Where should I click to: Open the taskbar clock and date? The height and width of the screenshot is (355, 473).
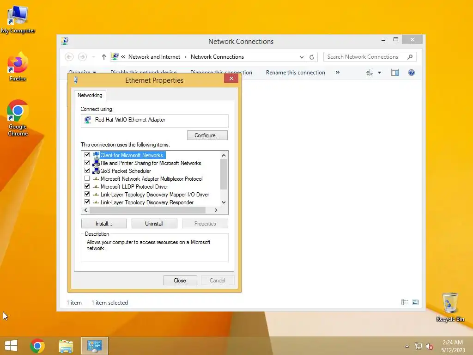[453, 346]
